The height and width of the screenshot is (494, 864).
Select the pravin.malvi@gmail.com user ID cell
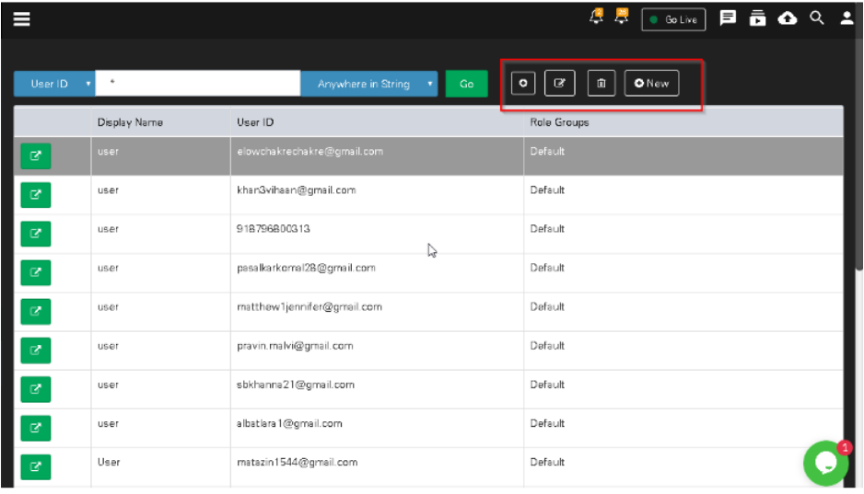pyautogui.click(x=377, y=350)
